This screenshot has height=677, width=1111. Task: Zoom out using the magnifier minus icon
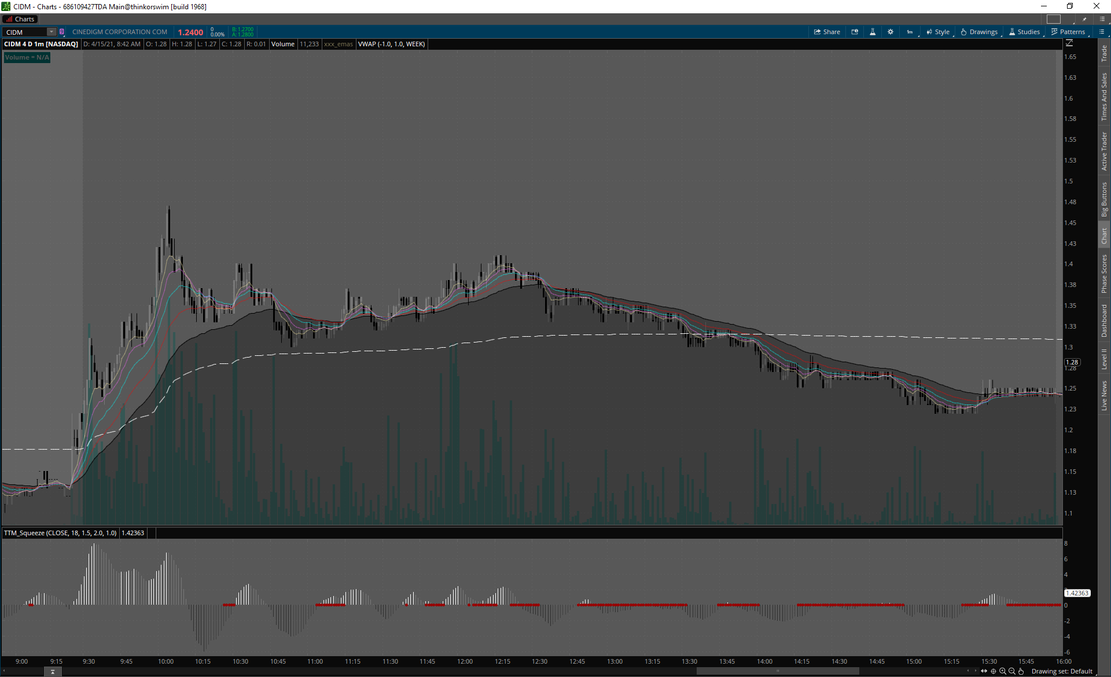(1011, 671)
